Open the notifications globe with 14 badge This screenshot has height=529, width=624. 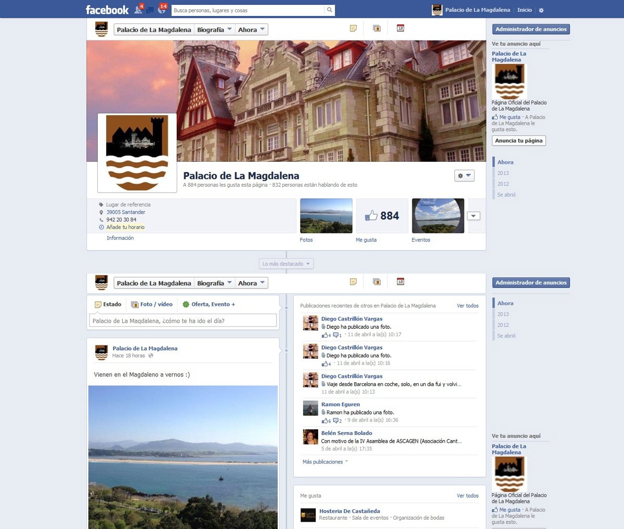161,10
